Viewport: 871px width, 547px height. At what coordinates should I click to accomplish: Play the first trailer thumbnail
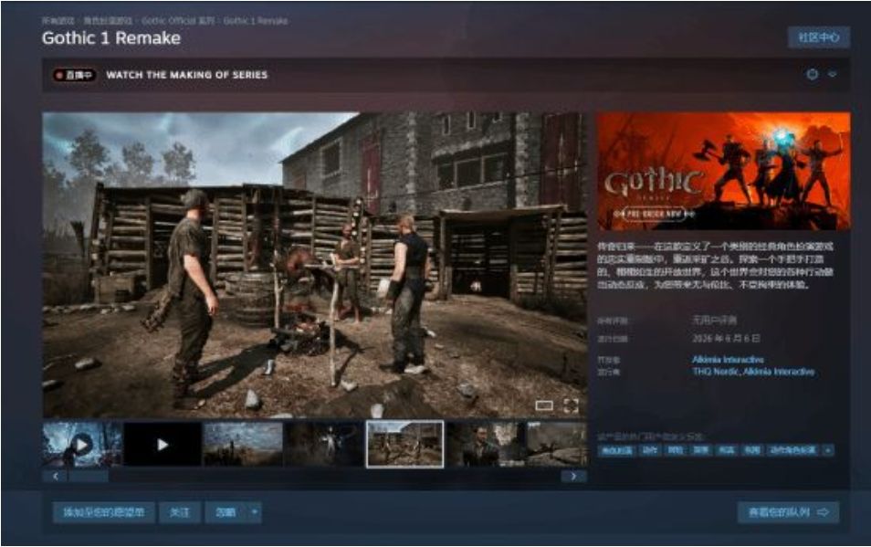82,444
